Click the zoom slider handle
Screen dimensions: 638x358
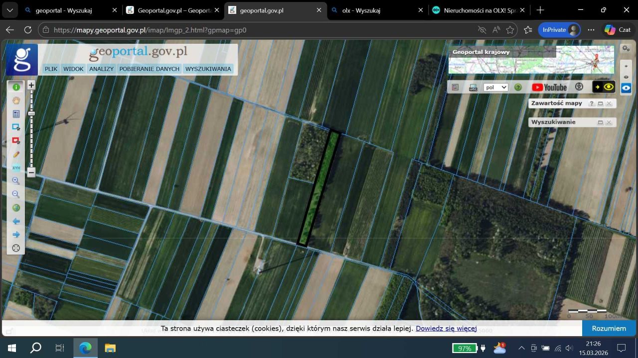pos(31,113)
